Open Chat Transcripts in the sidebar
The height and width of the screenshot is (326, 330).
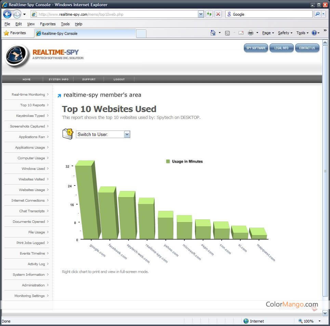[x=32, y=211]
